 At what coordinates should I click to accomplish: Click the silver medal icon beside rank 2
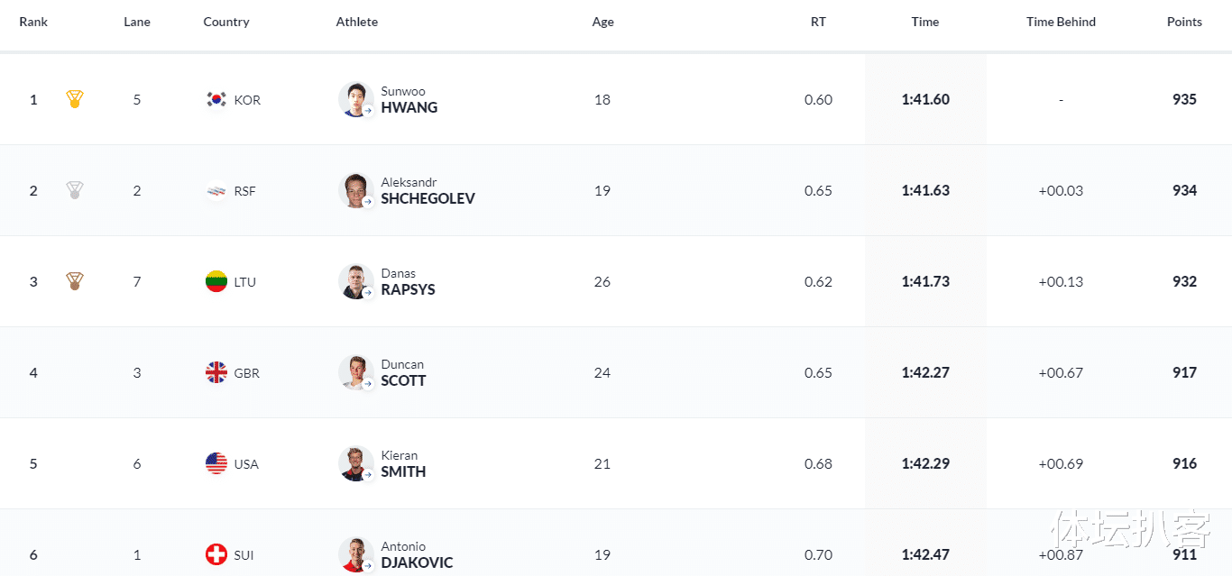[75, 190]
